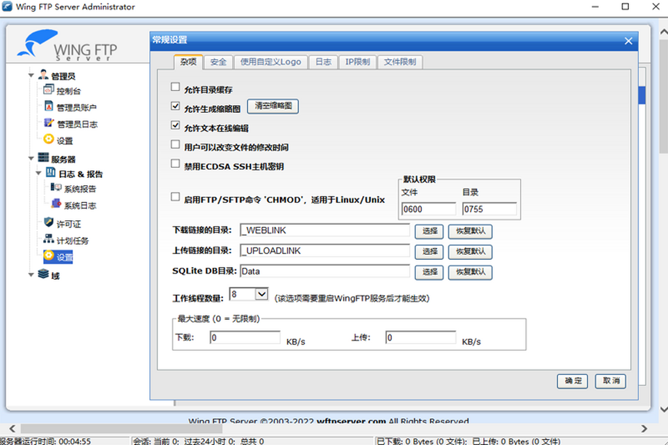The height and width of the screenshot is (445, 668).
Task: Open 系统日志 via its icon
Action: click(56, 204)
